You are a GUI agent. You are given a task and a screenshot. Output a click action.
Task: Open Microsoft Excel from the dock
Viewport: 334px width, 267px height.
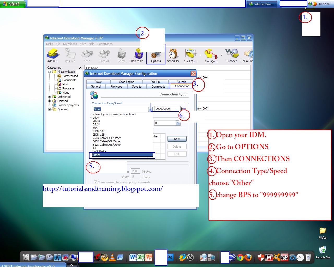tap(141, 257)
